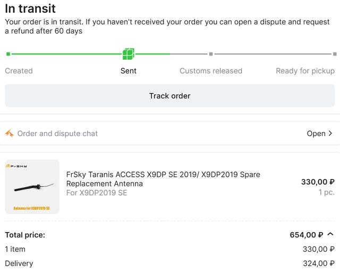This screenshot has width=340, height=271.
Task: Click the green package icon on progress tracker
Action: coord(128,54)
